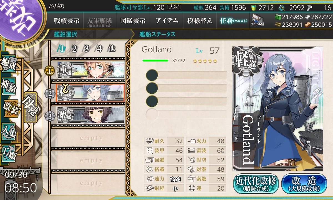Open the アイテム屋 item shop icon
This screenshot has height=200, width=333.
coord(257,20)
